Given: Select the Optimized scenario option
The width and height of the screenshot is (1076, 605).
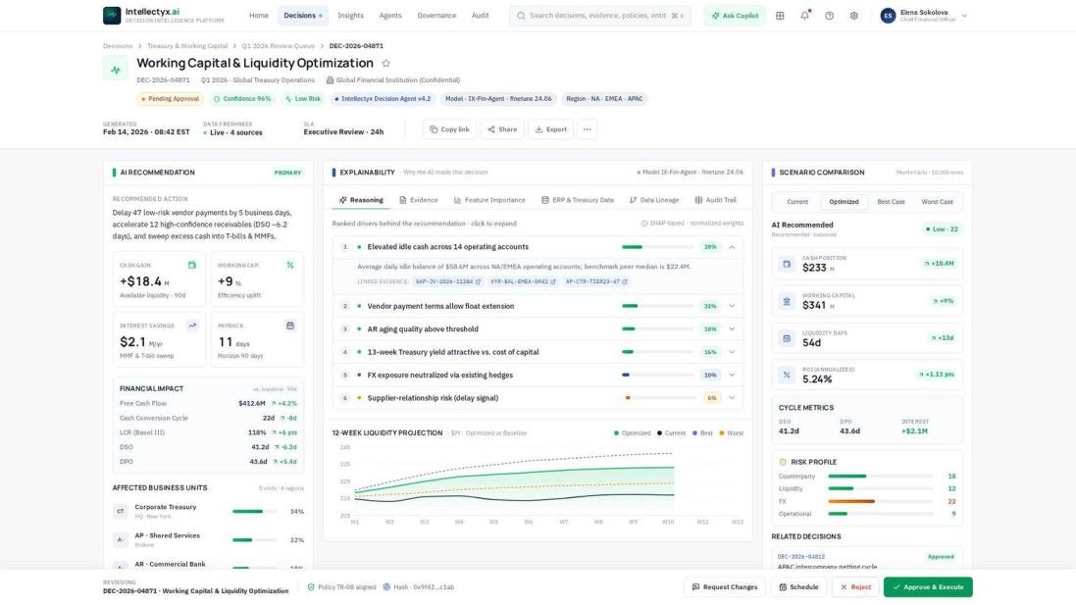Looking at the screenshot, I should coord(844,202).
